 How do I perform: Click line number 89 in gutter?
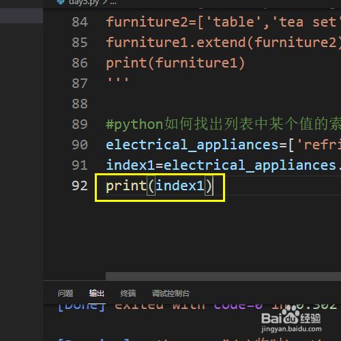tap(80, 124)
